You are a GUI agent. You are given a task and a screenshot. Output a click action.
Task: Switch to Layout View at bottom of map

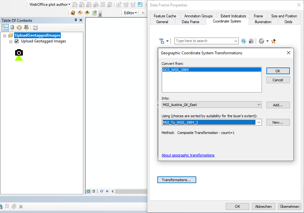(x=93, y=191)
